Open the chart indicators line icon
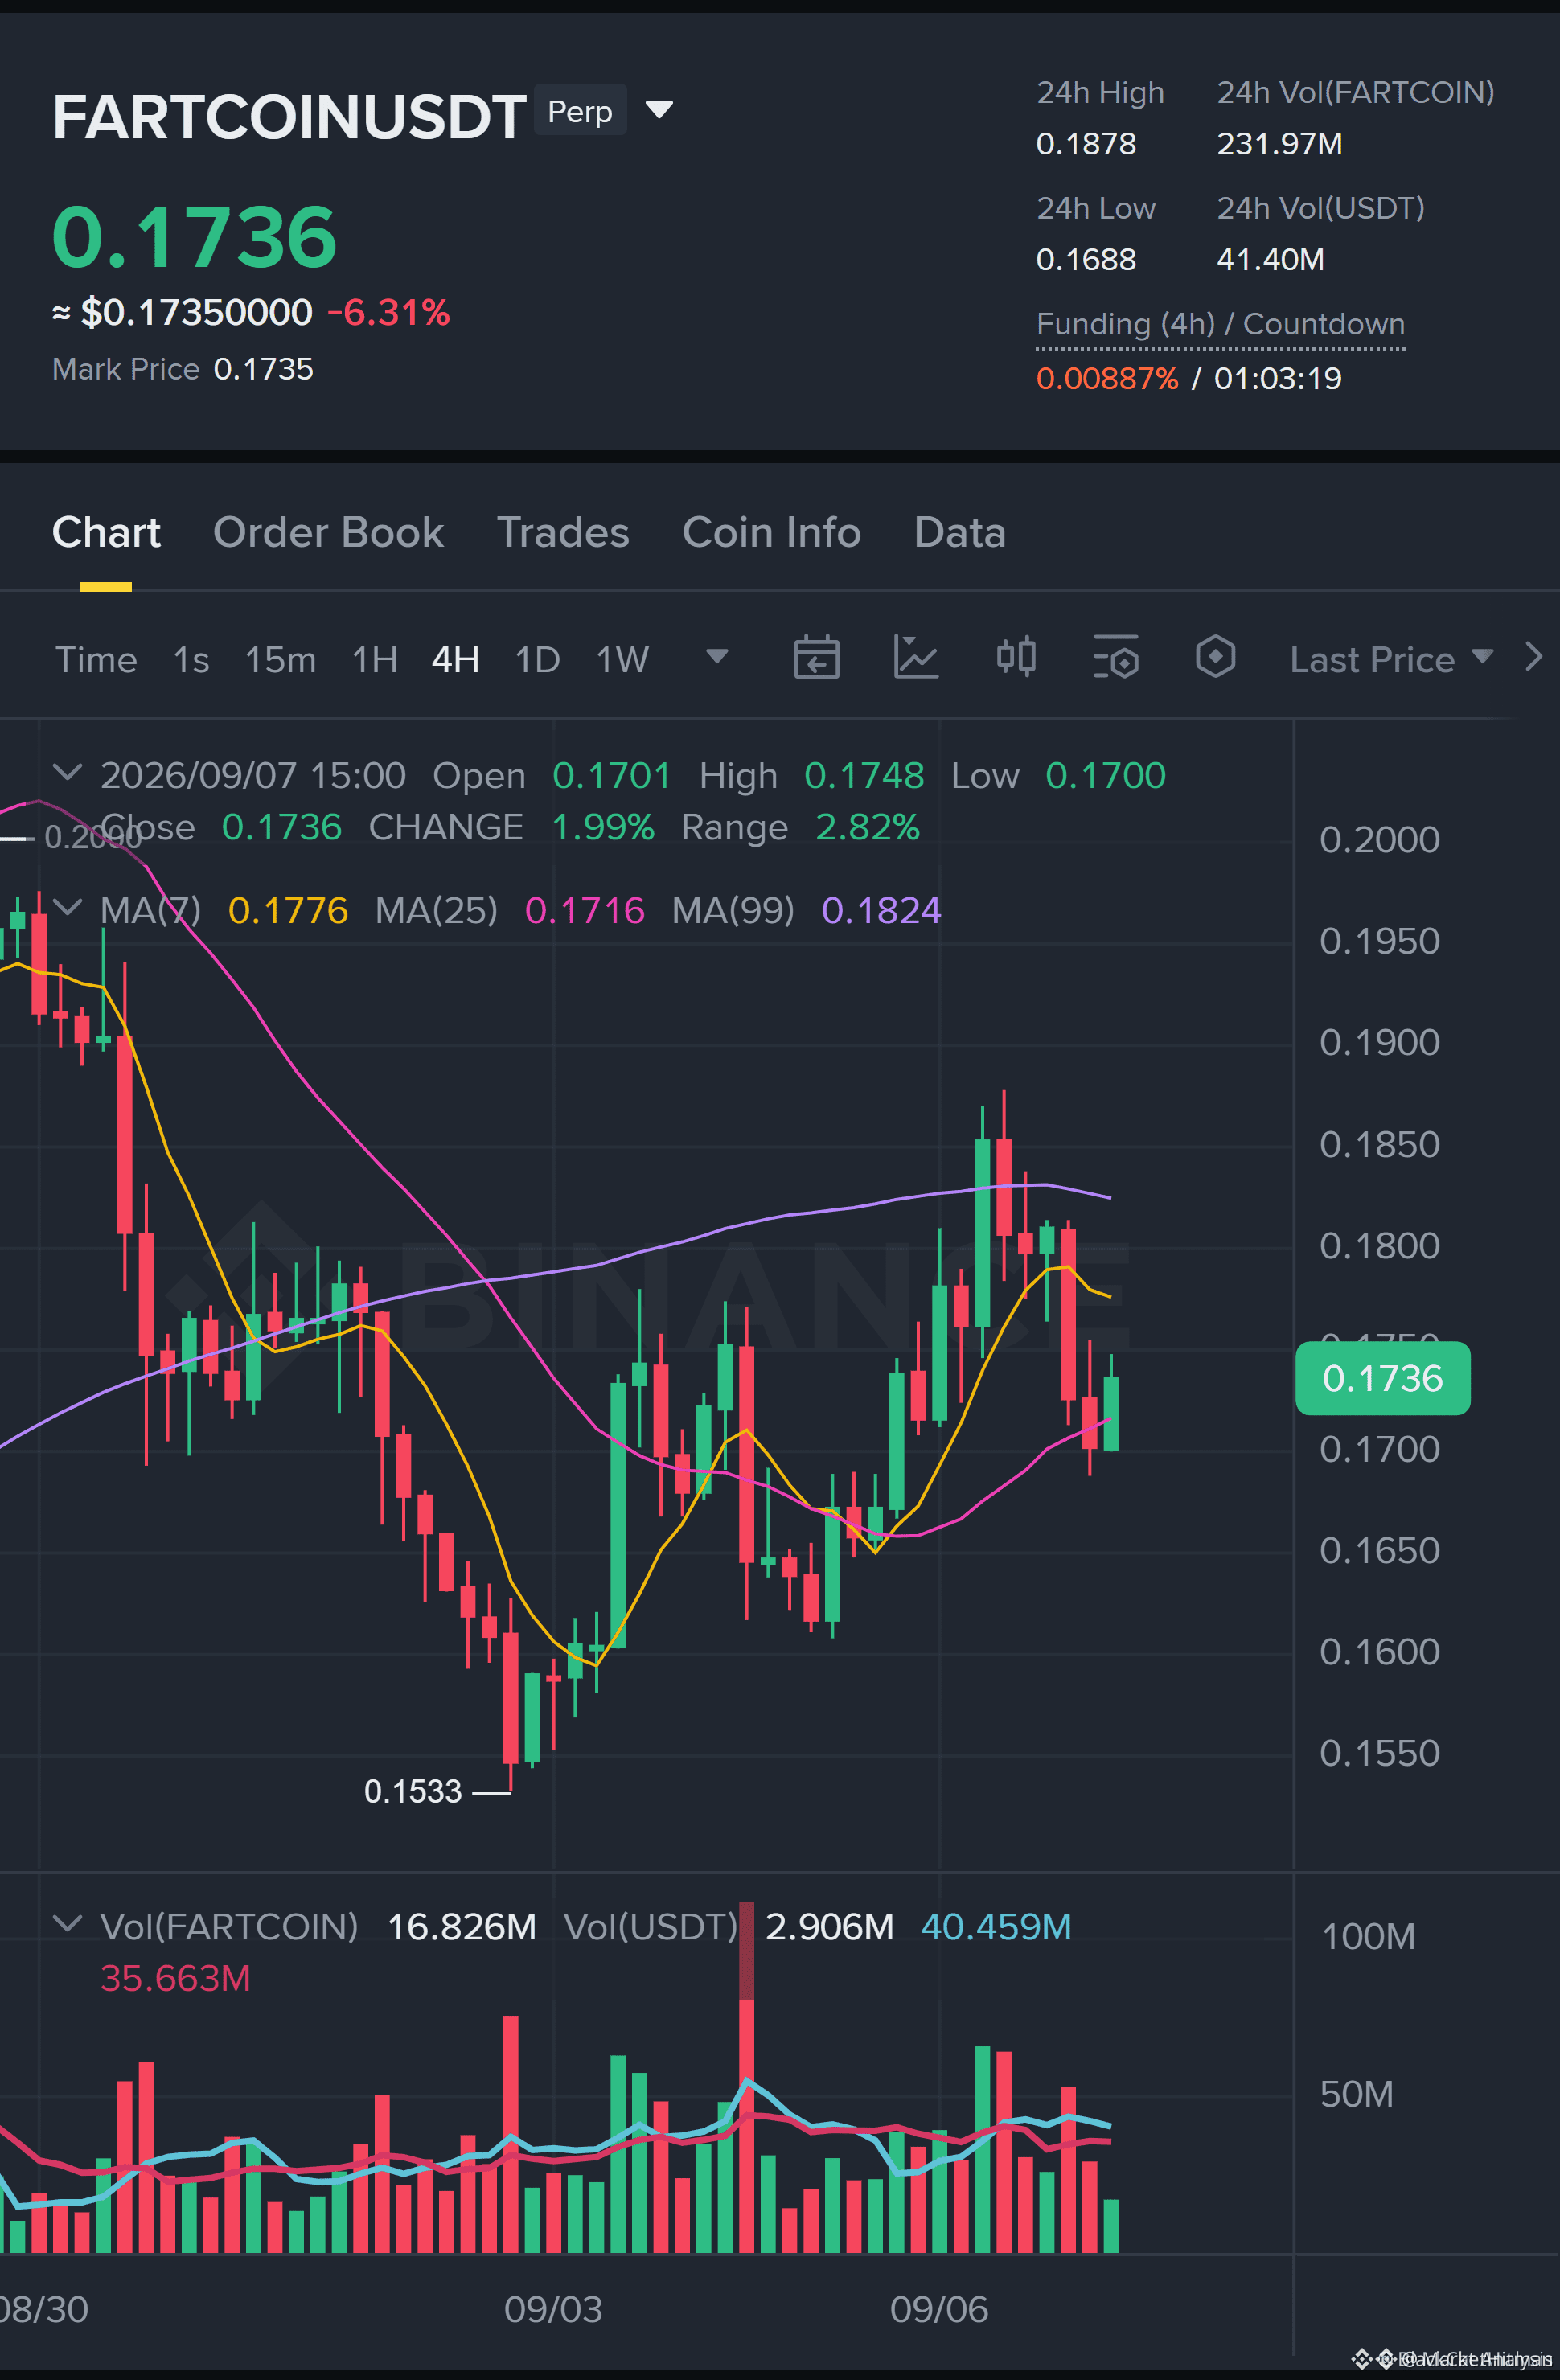1560x2380 pixels. pyautogui.click(x=915, y=657)
